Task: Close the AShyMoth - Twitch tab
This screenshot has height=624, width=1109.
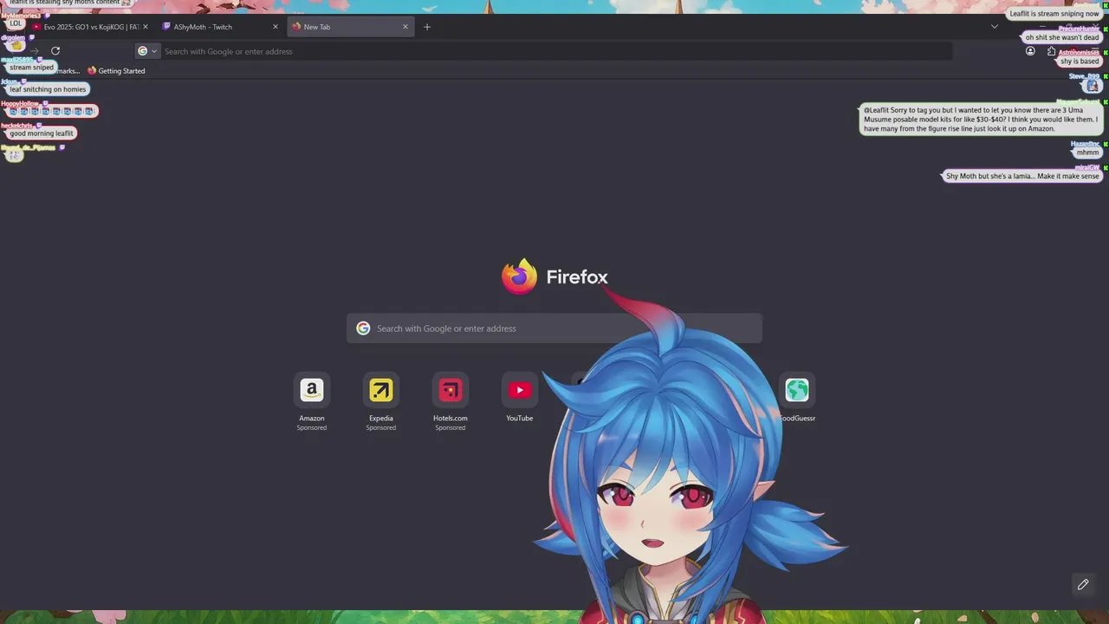Action: [276, 27]
